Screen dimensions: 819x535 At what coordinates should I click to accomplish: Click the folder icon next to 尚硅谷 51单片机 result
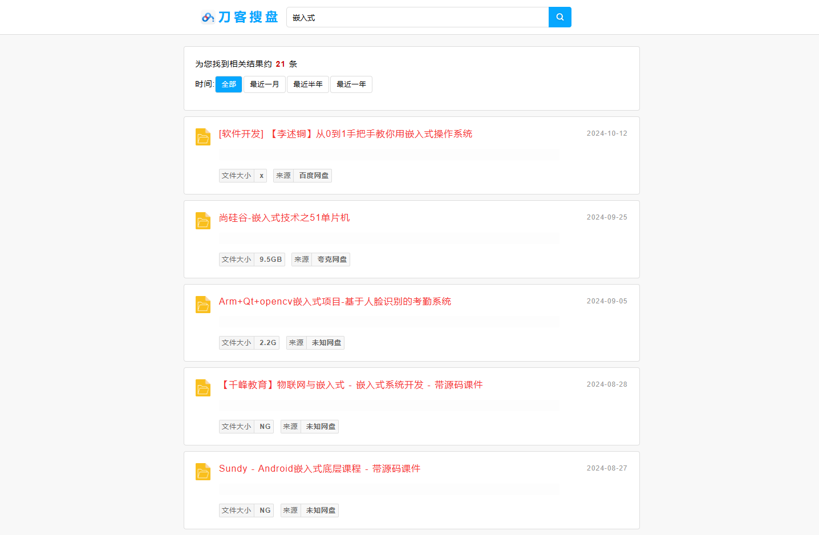(203, 221)
